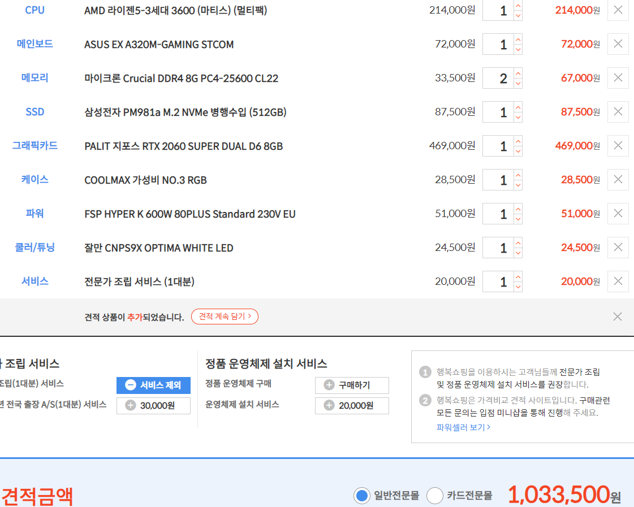The image size is (634, 507).
Task: Open the CPU category link
Action: 34,10
